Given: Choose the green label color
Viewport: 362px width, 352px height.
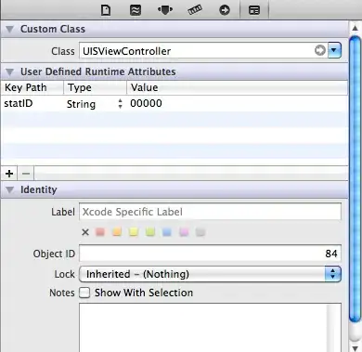Looking at the screenshot, I should [150, 232].
